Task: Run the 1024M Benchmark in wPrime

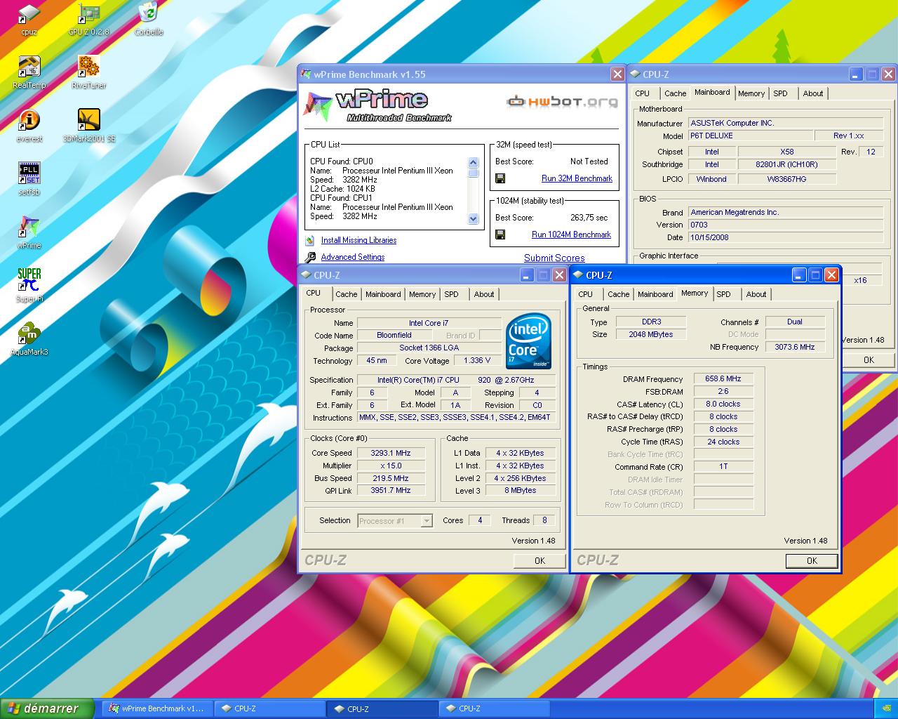Action: tap(571, 235)
